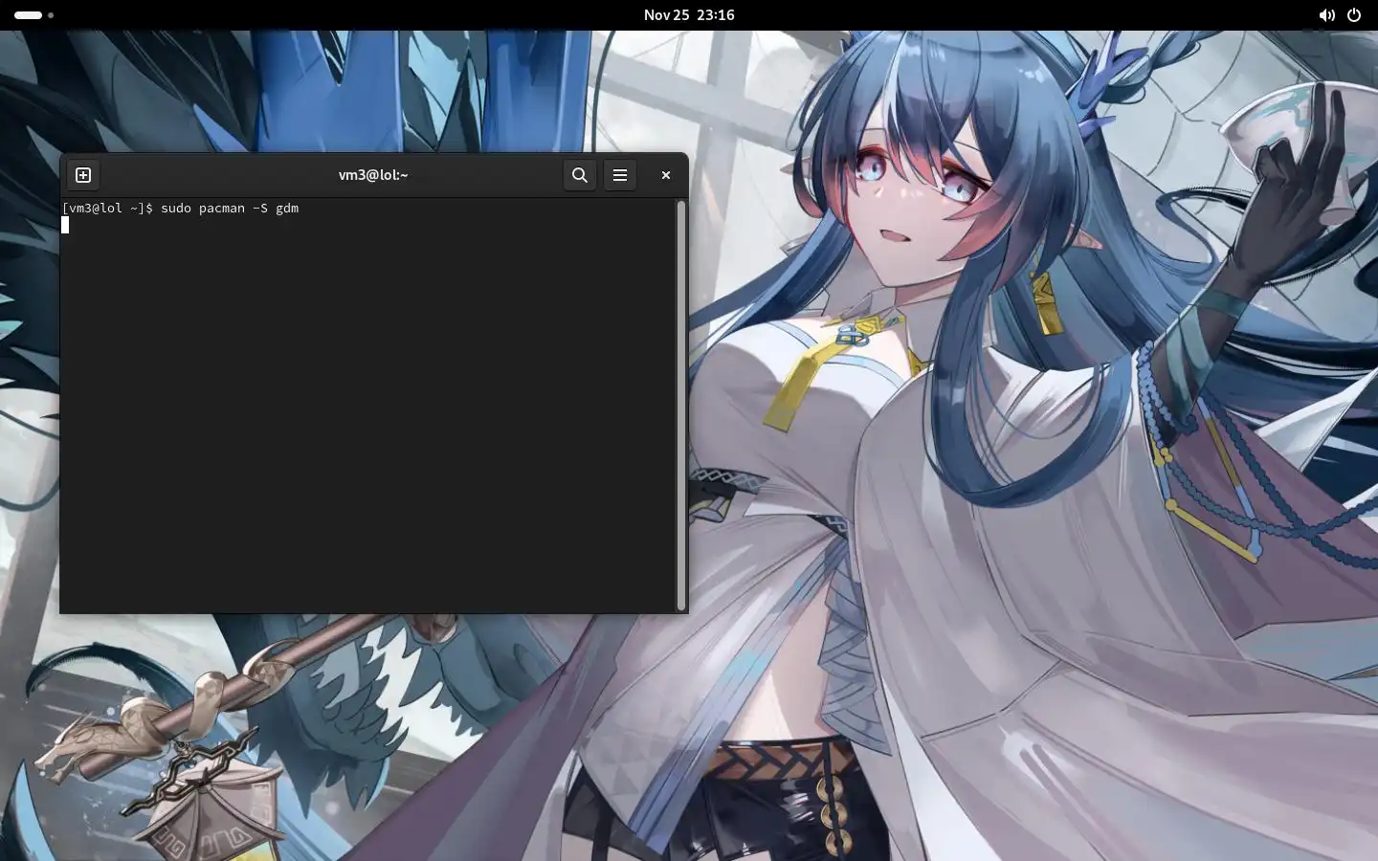The width and height of the screenshot is (1378, 861).
Task: Click the terminal cursor block
Action: [65, 225]
